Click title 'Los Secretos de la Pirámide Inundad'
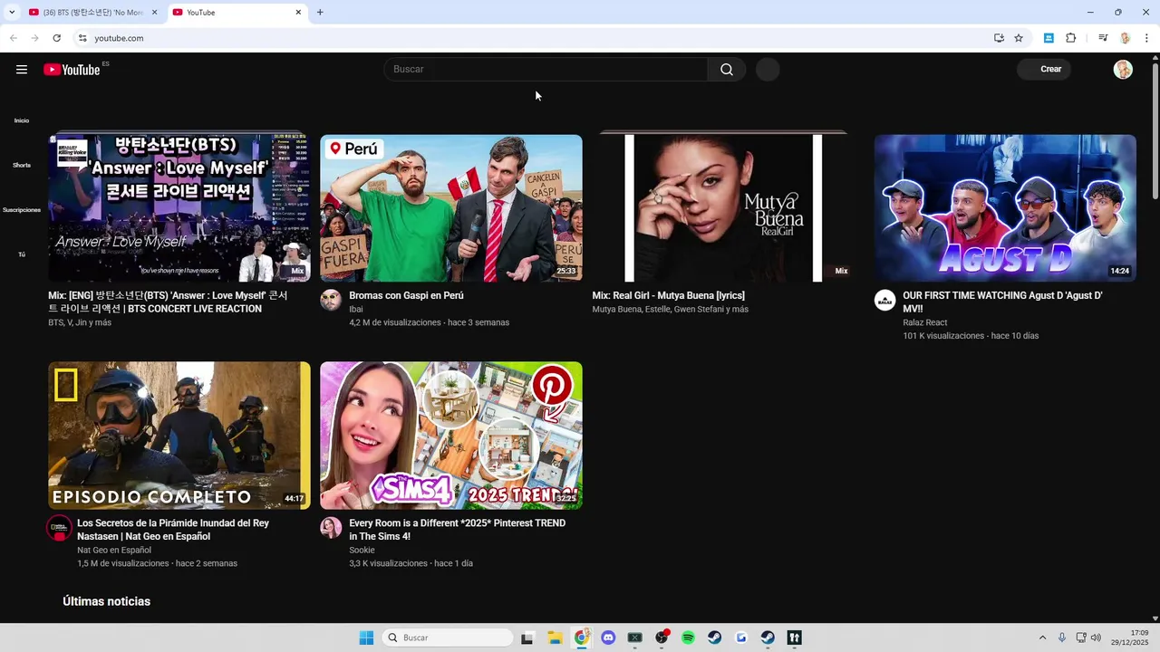This screenshot has height=652, width=1160. click(173, 530)
